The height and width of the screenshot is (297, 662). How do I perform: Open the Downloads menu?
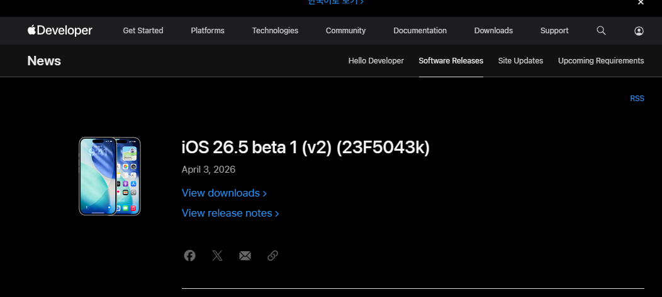[x=493, y=31]
